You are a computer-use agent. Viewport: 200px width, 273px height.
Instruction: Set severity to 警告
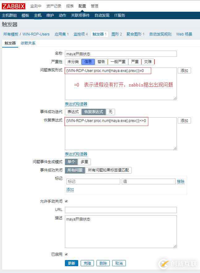tap(101, 62)
